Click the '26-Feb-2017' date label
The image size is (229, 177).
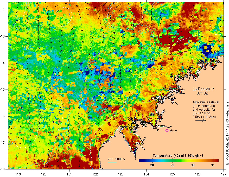click(x=203, y=89)
